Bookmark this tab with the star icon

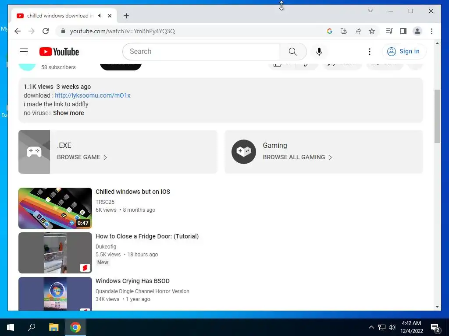(372, 31)
